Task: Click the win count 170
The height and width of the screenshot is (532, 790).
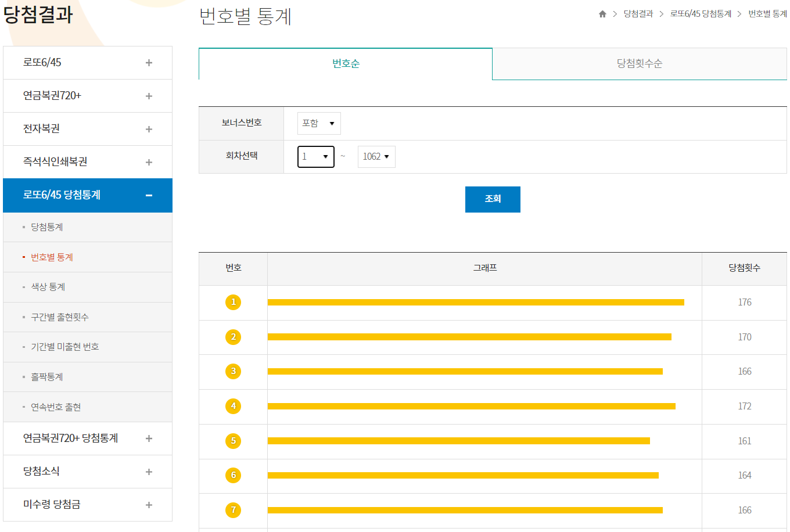Action: (x=745, y=337)
